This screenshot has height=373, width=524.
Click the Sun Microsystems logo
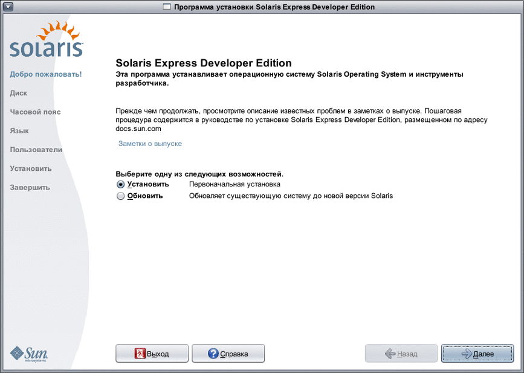click(29, 354)
